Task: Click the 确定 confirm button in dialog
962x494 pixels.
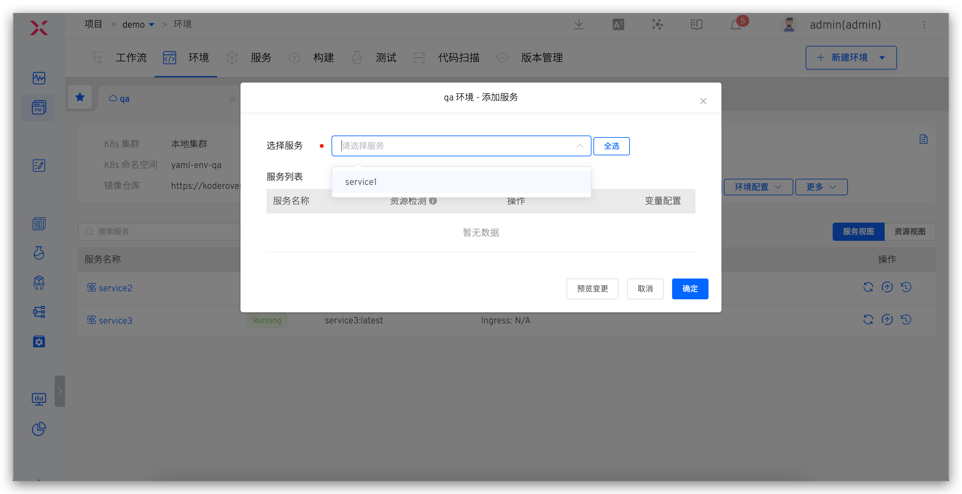Action: [690, 289]
